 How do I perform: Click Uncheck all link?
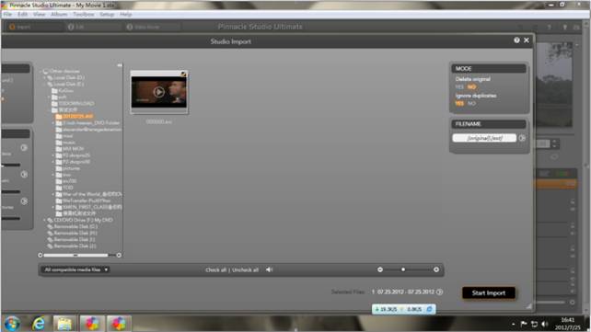(x=246, y=269)
